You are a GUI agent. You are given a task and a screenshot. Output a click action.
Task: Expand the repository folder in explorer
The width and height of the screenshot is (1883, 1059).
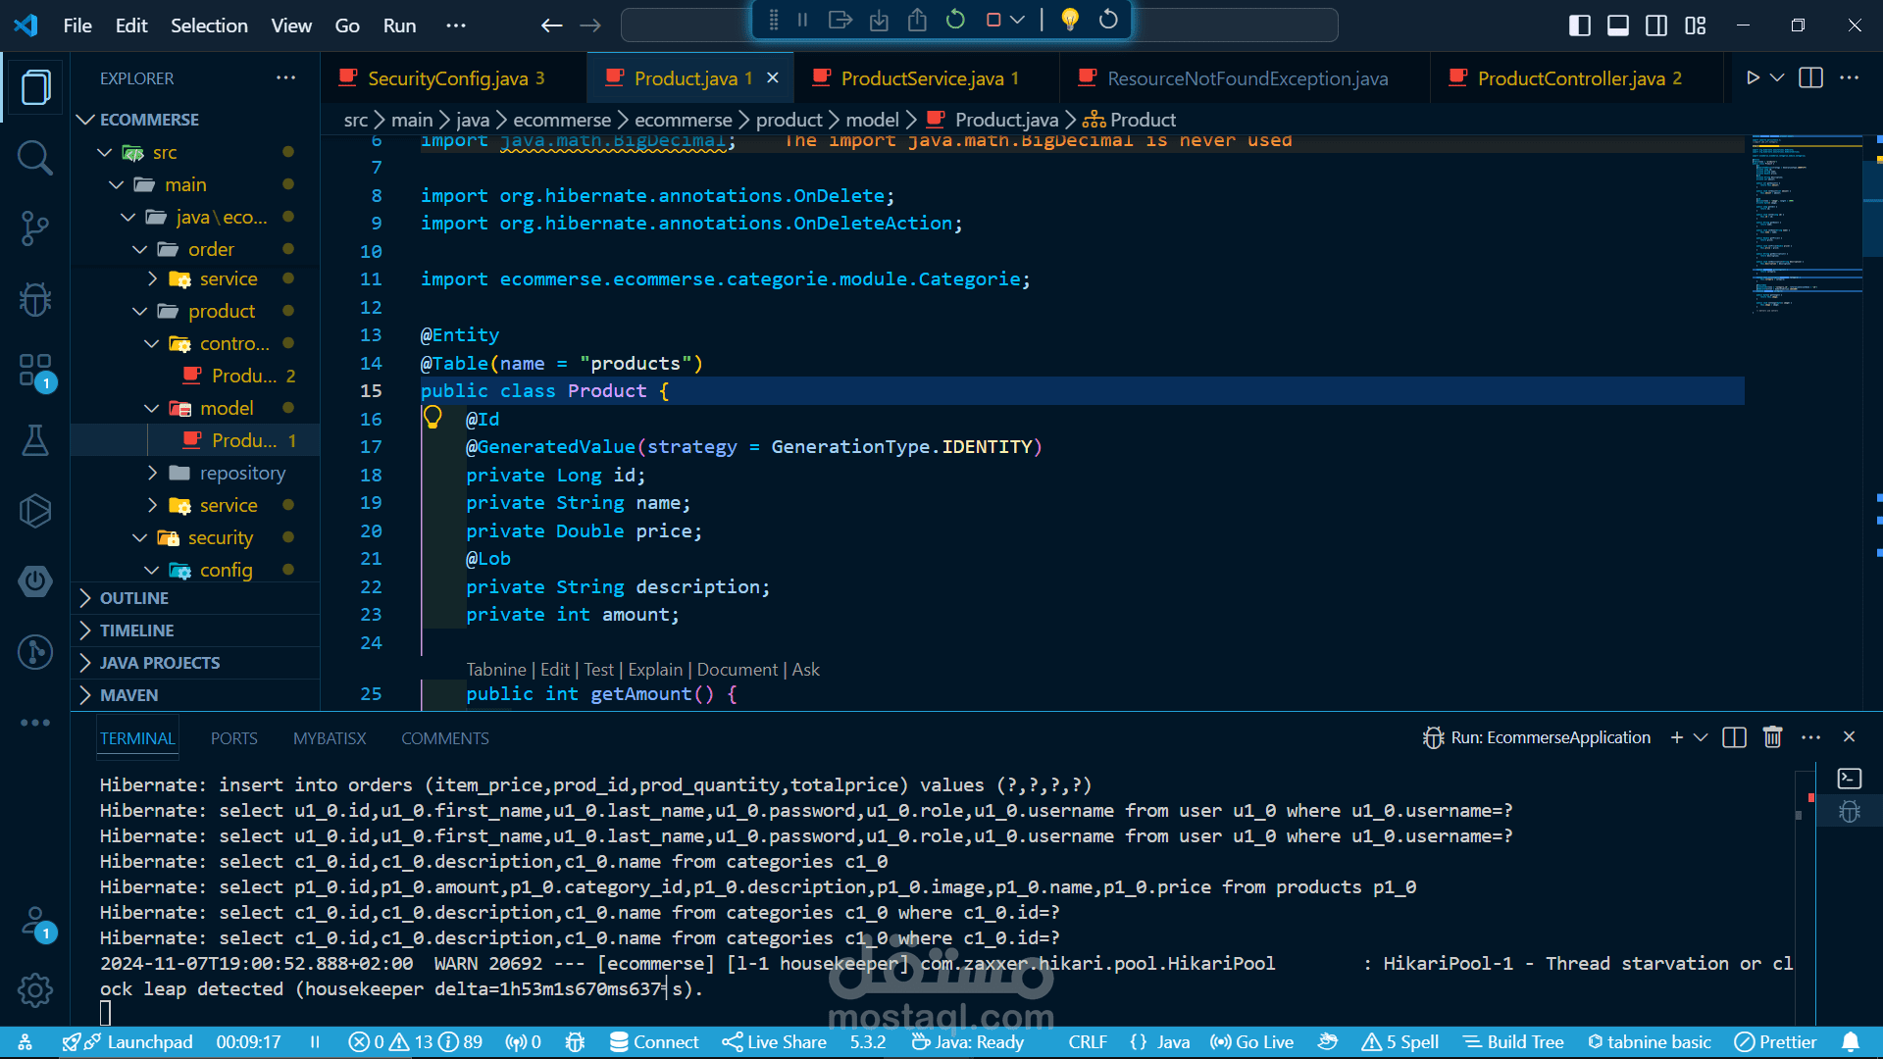pos(242,473)
